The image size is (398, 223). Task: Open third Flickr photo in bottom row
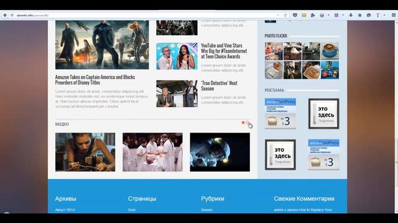point(311,70)
